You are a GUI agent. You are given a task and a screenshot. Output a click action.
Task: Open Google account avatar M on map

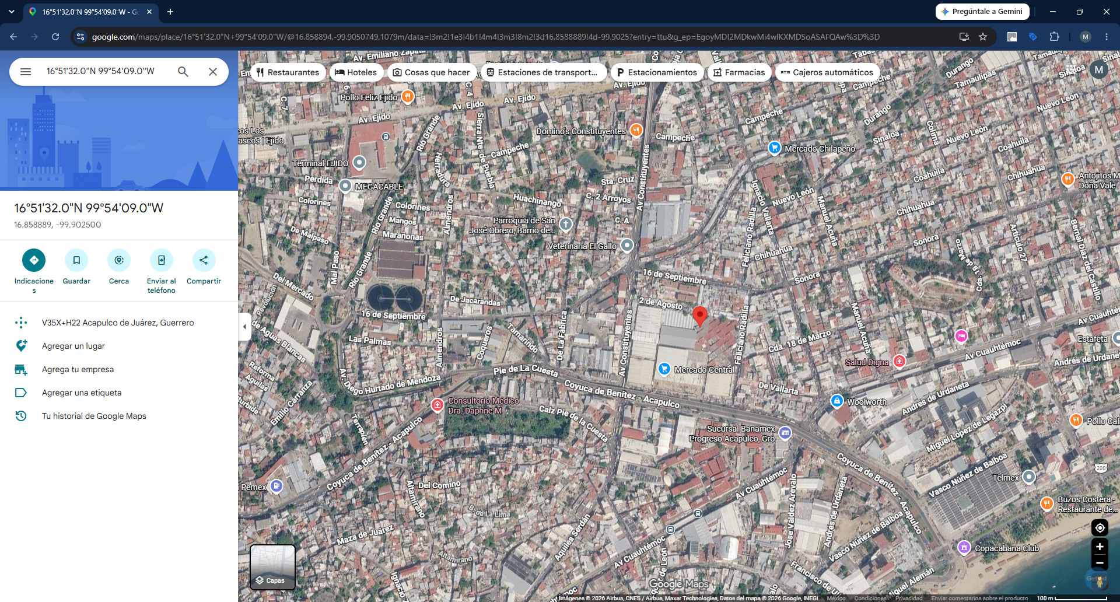click(x=1099, y=70)
